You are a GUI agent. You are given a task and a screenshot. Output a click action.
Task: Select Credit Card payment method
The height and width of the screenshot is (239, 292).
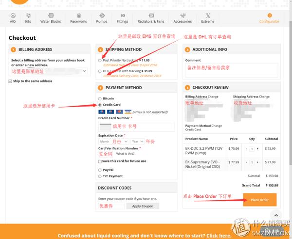pyautogui.click(x=100, y=105)
